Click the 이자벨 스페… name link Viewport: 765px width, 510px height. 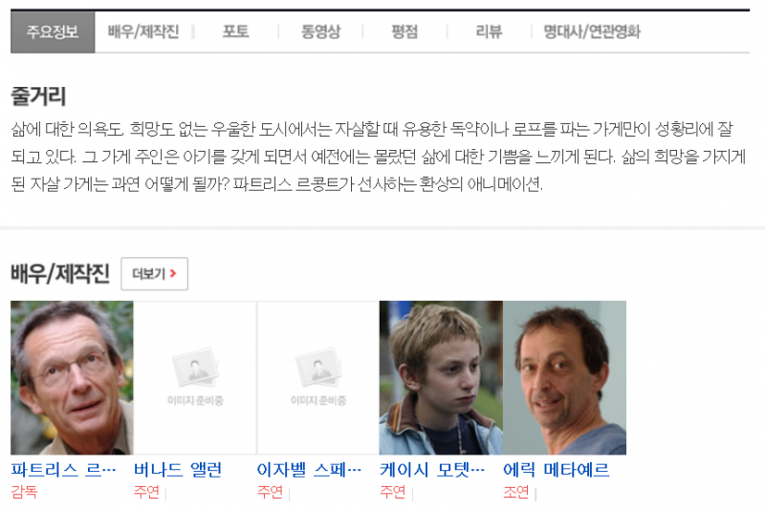pyautogui.click(x=309, y=470)
